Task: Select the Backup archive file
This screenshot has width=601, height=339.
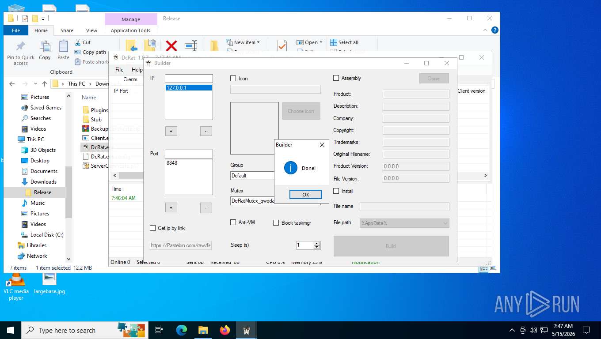Action: [x=95, y=129]
